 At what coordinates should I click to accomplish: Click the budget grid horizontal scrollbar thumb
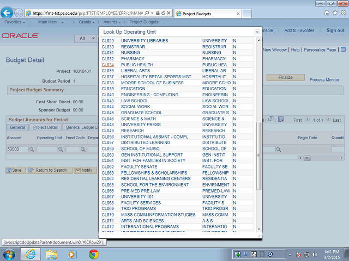click(307, 158)
